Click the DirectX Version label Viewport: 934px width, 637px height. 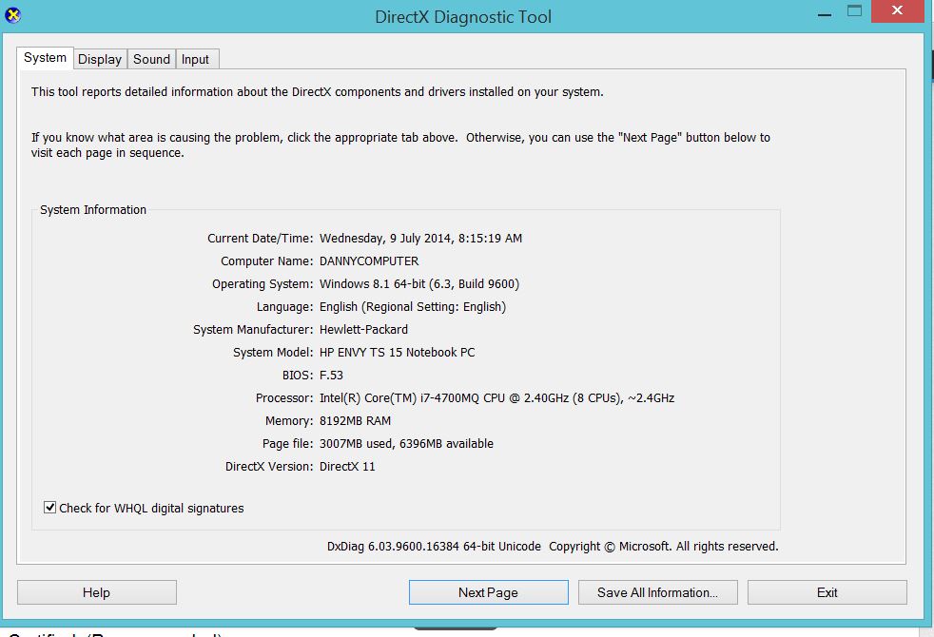pyautogui.click(x=269, y=467)
